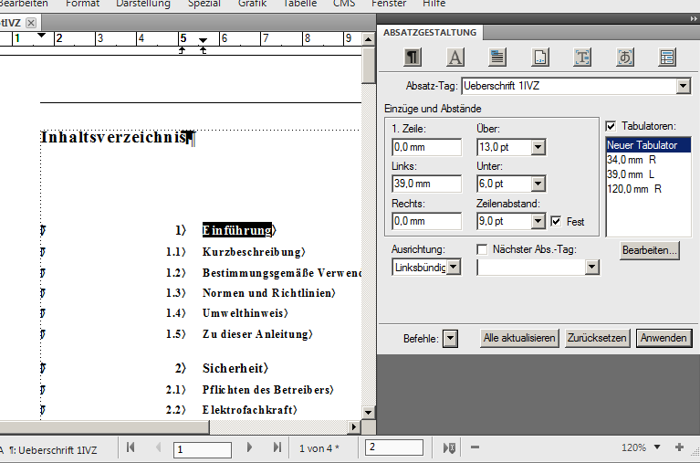Screen dimensions: 700x463
Task: Toggle the Tabulatoren checkbox
Action: point(611,125)
